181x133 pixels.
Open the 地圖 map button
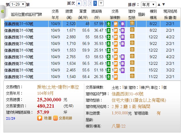coord(44,118)
